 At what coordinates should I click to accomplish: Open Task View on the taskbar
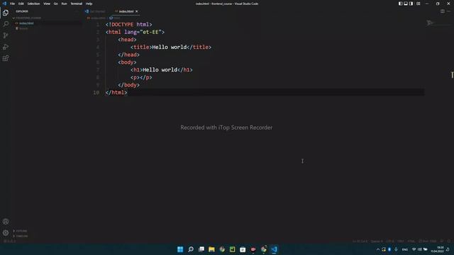[x=201, y=249]
